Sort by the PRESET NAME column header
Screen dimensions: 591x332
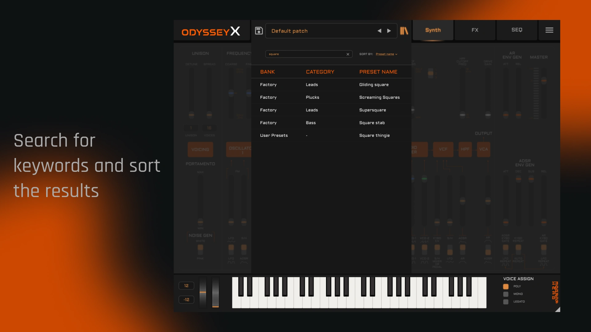pyautogui.click(x=378, y=72)
